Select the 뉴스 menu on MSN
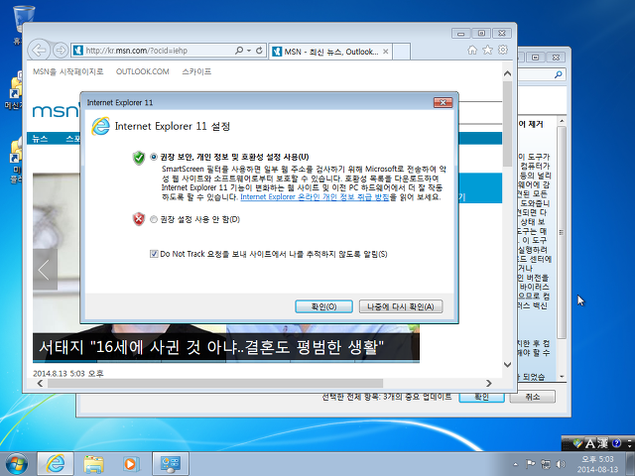635x476 pixels. (40, 139)
